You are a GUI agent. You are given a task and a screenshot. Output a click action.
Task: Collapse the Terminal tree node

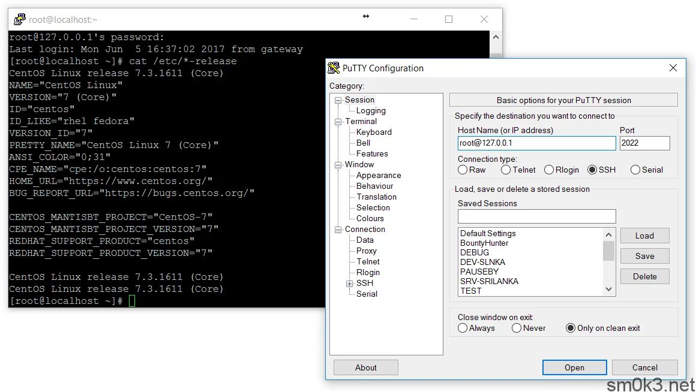338,122
